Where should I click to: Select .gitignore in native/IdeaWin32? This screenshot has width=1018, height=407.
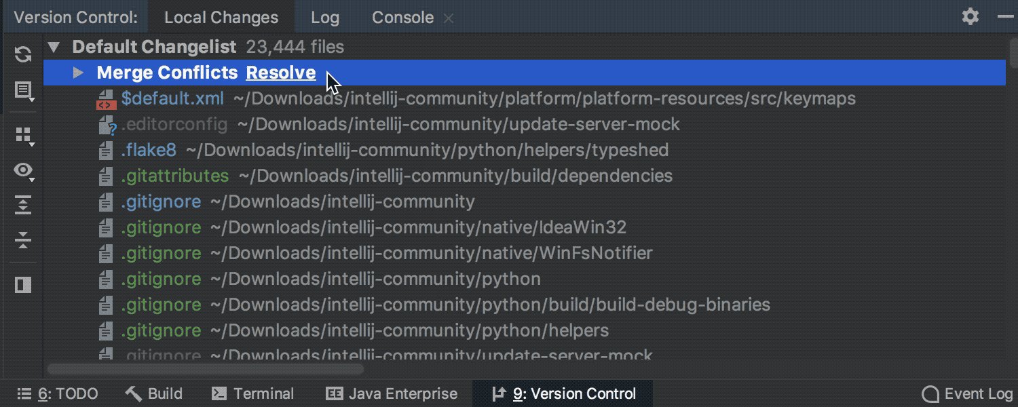pyautogui.click(x=161, y=227)
